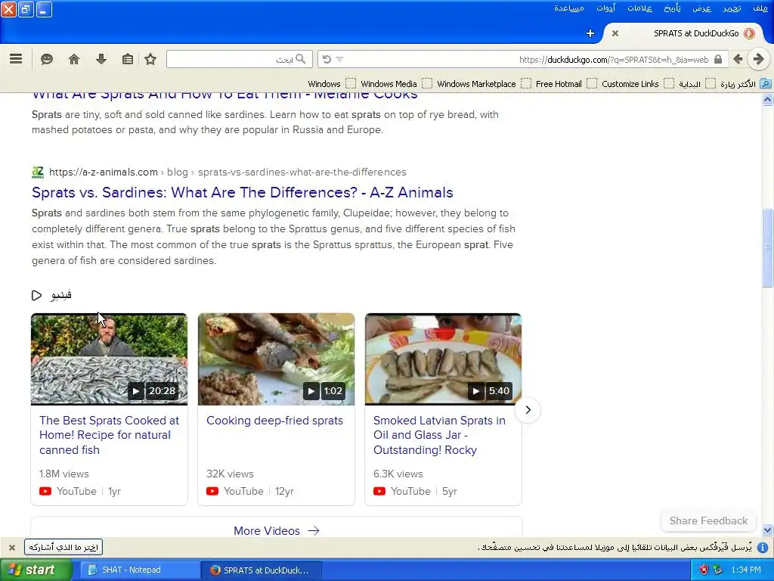Open the Customize Links bookmark
The height and width of the screenshot is (581, 774).
click(637, 84)
